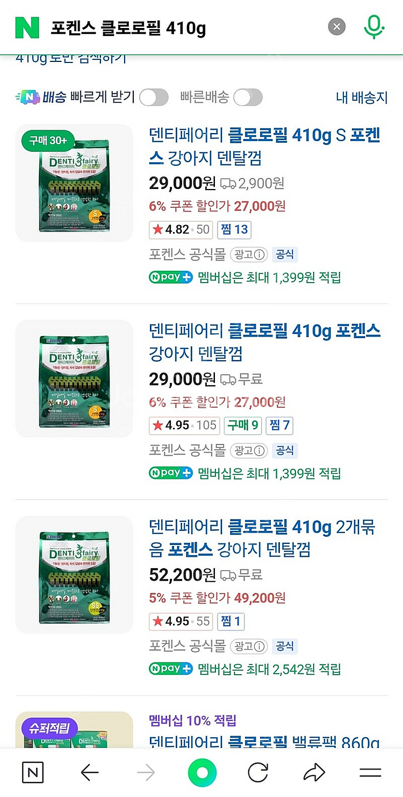View 4.95 rating with 105 reviews

184,425
